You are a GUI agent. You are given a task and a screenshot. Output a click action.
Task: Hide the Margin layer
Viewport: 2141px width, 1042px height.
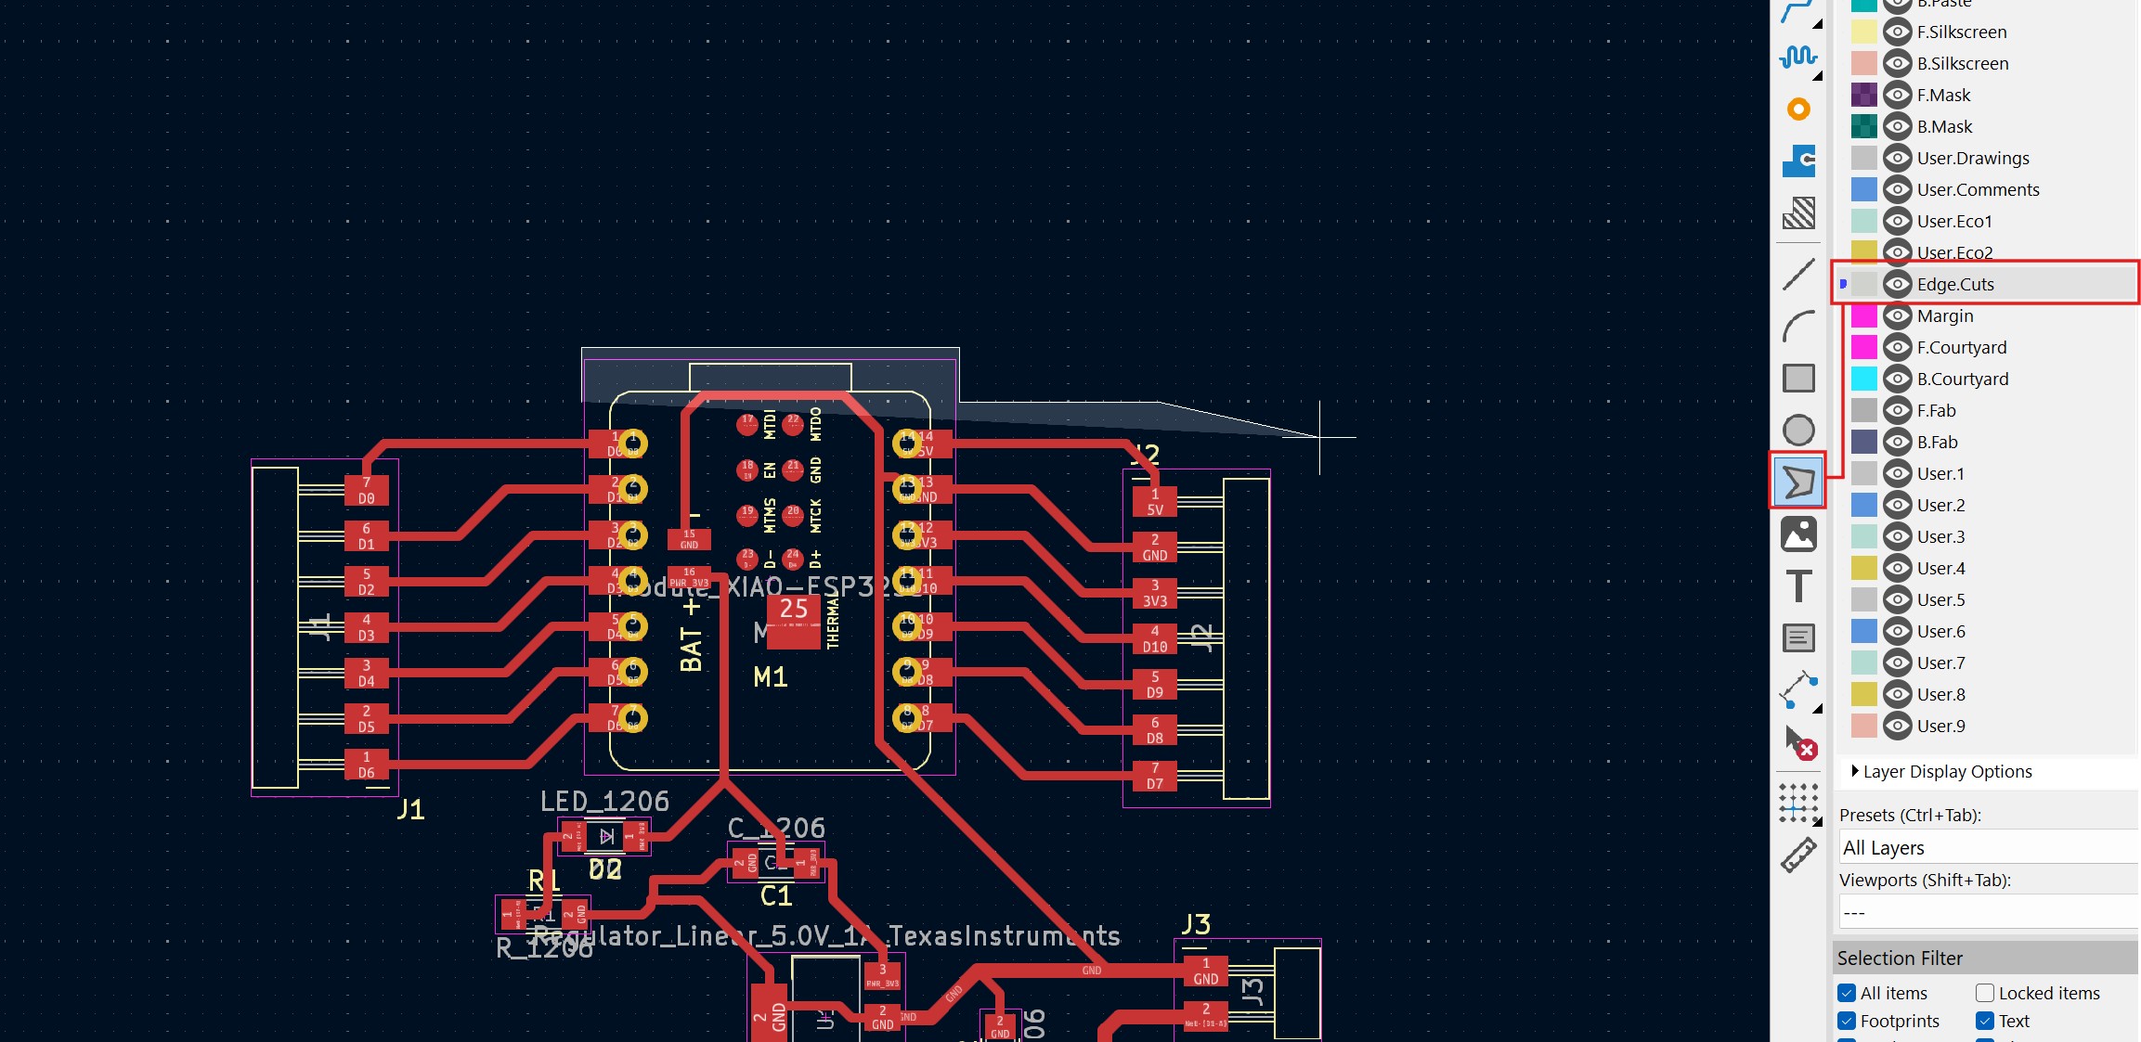pyautogui.click(x=1897, y=315)
